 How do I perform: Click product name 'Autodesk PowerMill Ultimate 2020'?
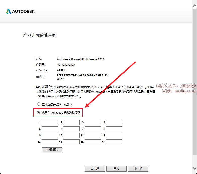[x=80, y=59]
